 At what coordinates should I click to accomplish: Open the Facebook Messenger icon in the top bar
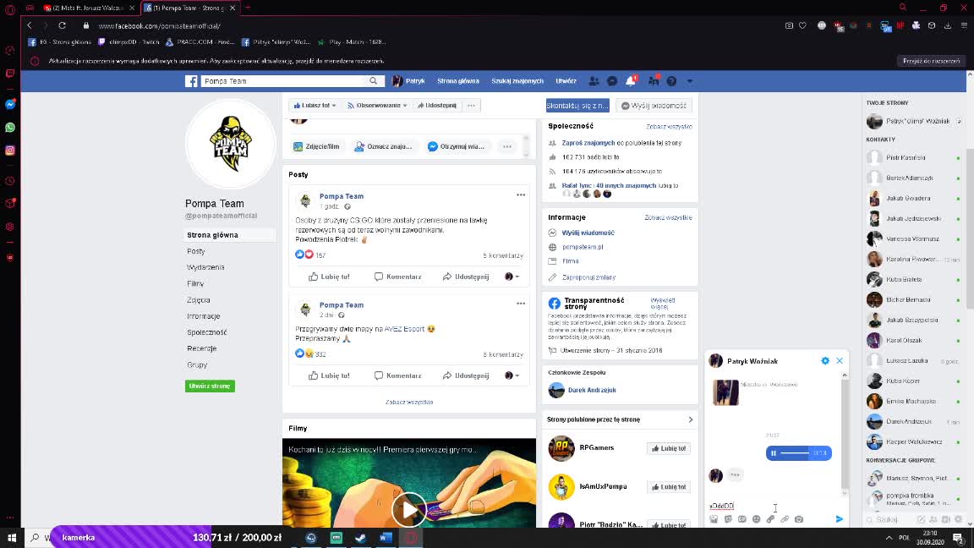(612, 81)
